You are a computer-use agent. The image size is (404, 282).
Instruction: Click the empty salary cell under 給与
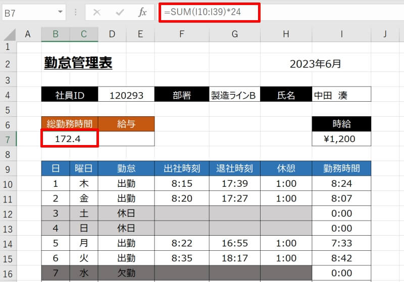point(126,138)
